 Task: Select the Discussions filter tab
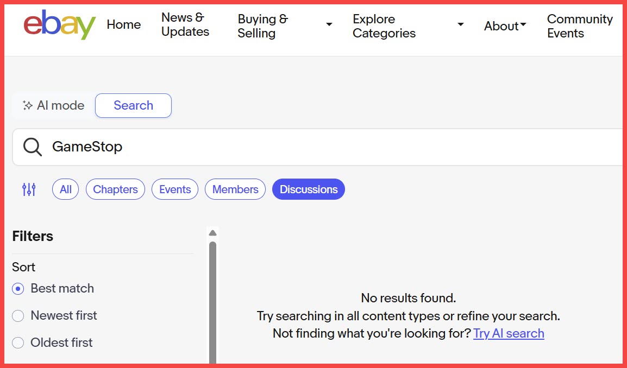pyautogui.click(x=308, y=189)
